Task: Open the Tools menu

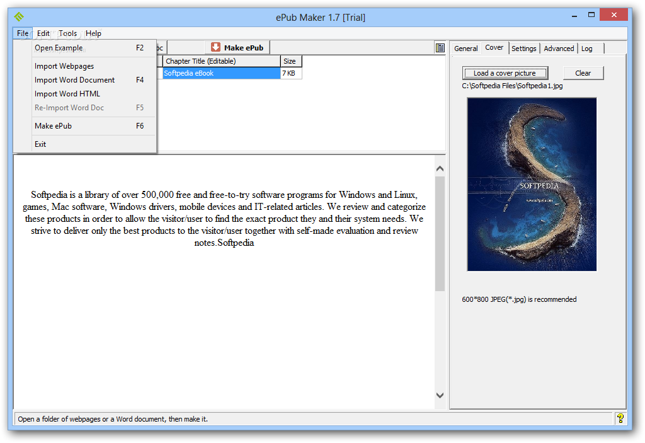Action: coord(68,33)
